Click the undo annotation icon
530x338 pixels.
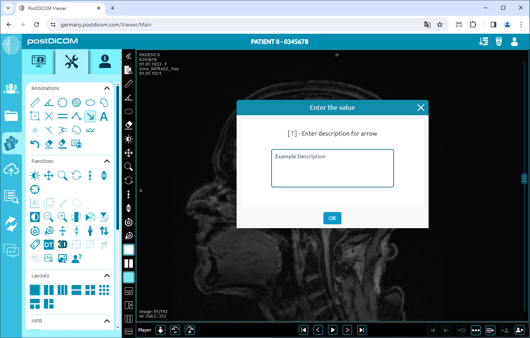35,144
